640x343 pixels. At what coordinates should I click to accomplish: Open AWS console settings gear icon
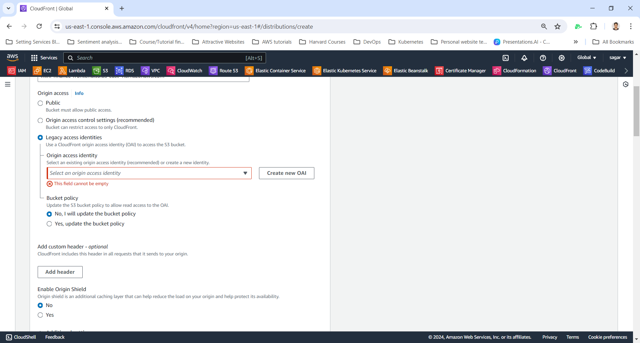tap(562, 58)
